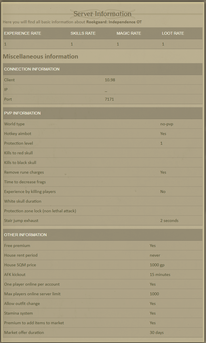Click the EXPERIENCE RATE column header
This screenshot has height=343, width=206.
point(23,33)
